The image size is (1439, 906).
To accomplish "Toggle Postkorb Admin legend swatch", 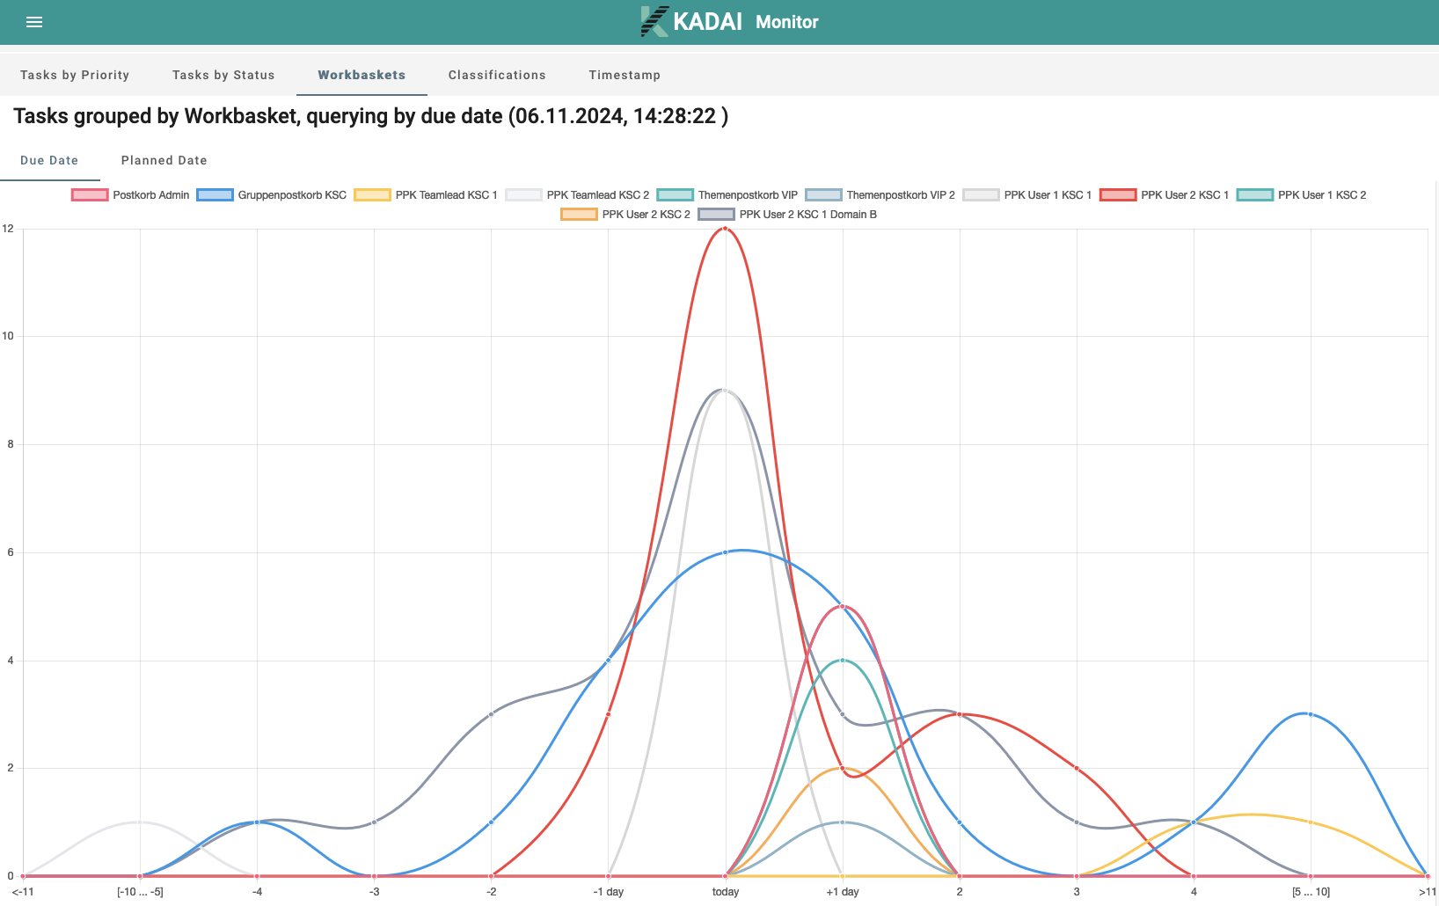I will pyautogui.click(x=90, y=195).
